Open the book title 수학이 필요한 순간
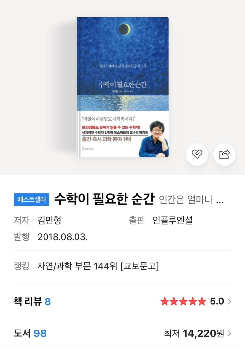245x349 pixels. click(105, 199)
